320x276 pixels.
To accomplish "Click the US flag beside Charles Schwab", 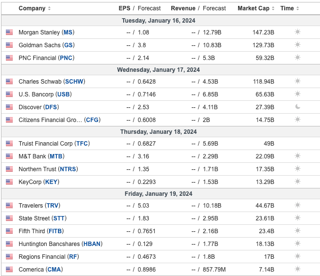I will [x=9, y=82].
